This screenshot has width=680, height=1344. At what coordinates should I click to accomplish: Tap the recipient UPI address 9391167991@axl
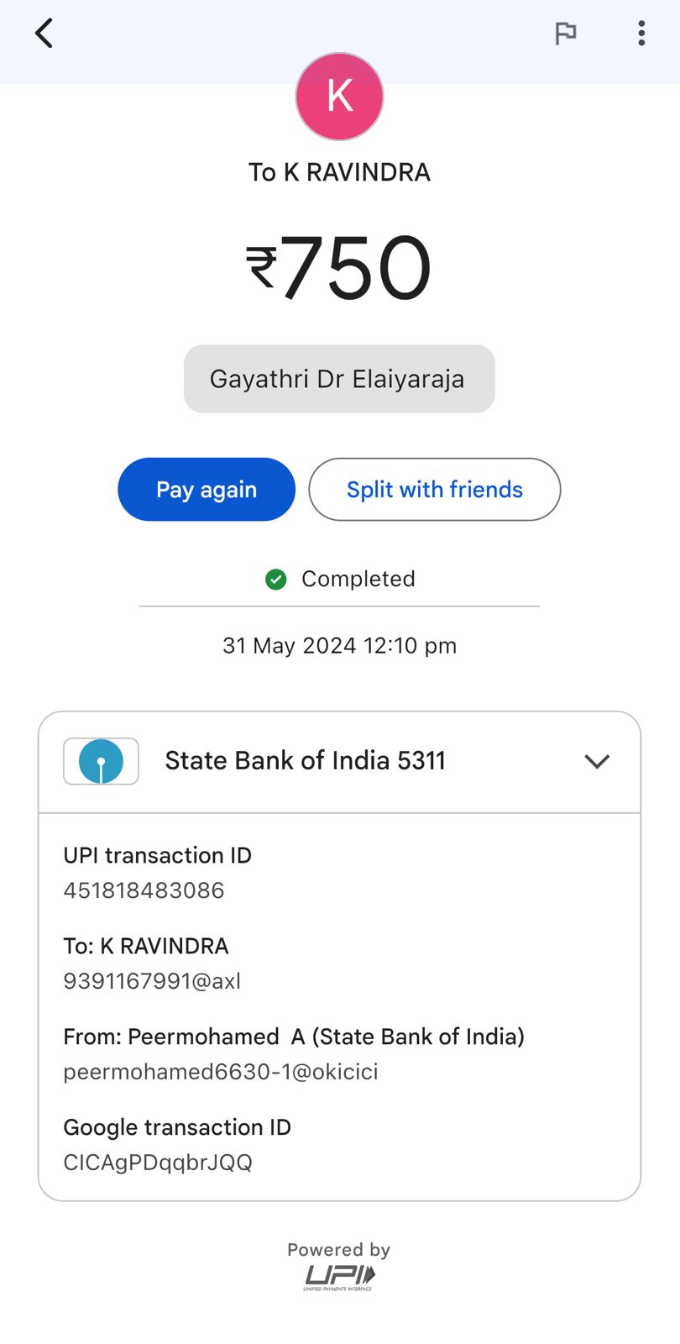coord(152,981)
